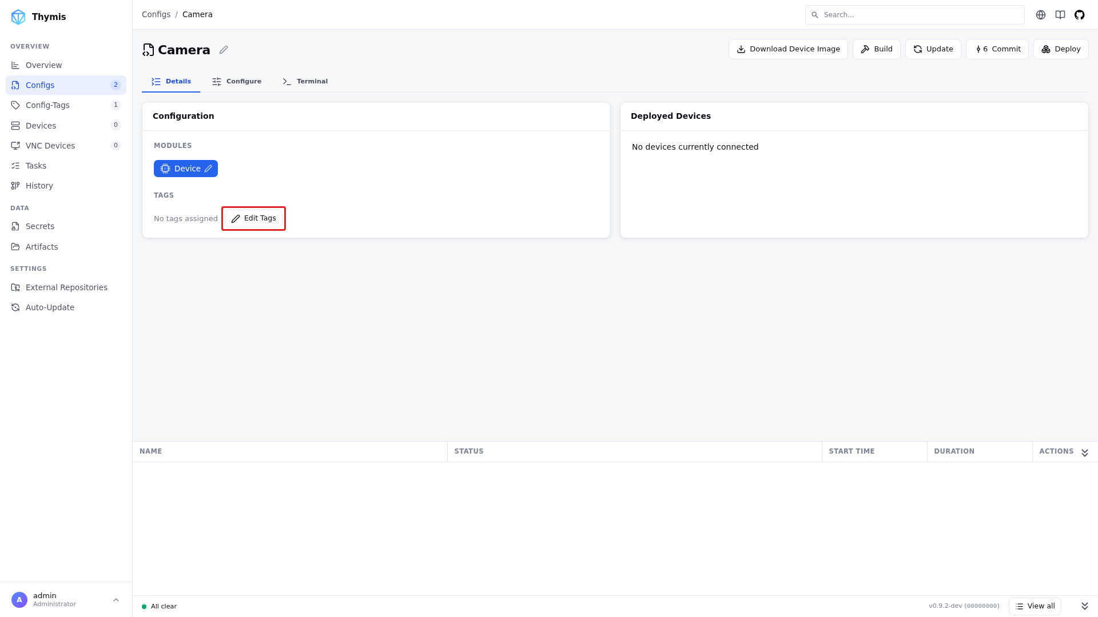Click the Deploy button
The height and width of the screenshot is (617, 1098).
coord(1060,49)
